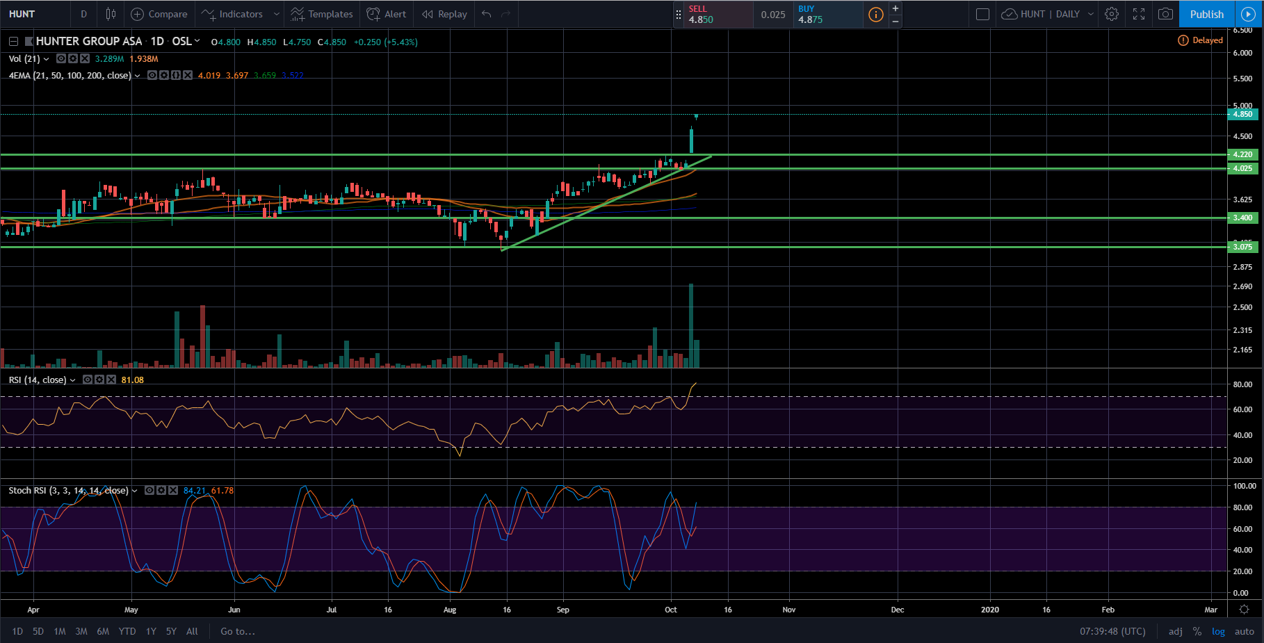1264x643 pixels.
Task: Hide the 4EMA indicator
Action: tap(152, 76)
